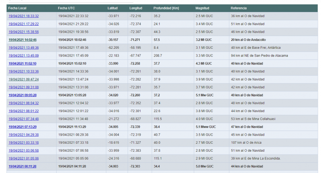Click the Profundidad [Km] column header
Image resolution: width=321 pixels, height=173 pixels.
tap(166, 8)
